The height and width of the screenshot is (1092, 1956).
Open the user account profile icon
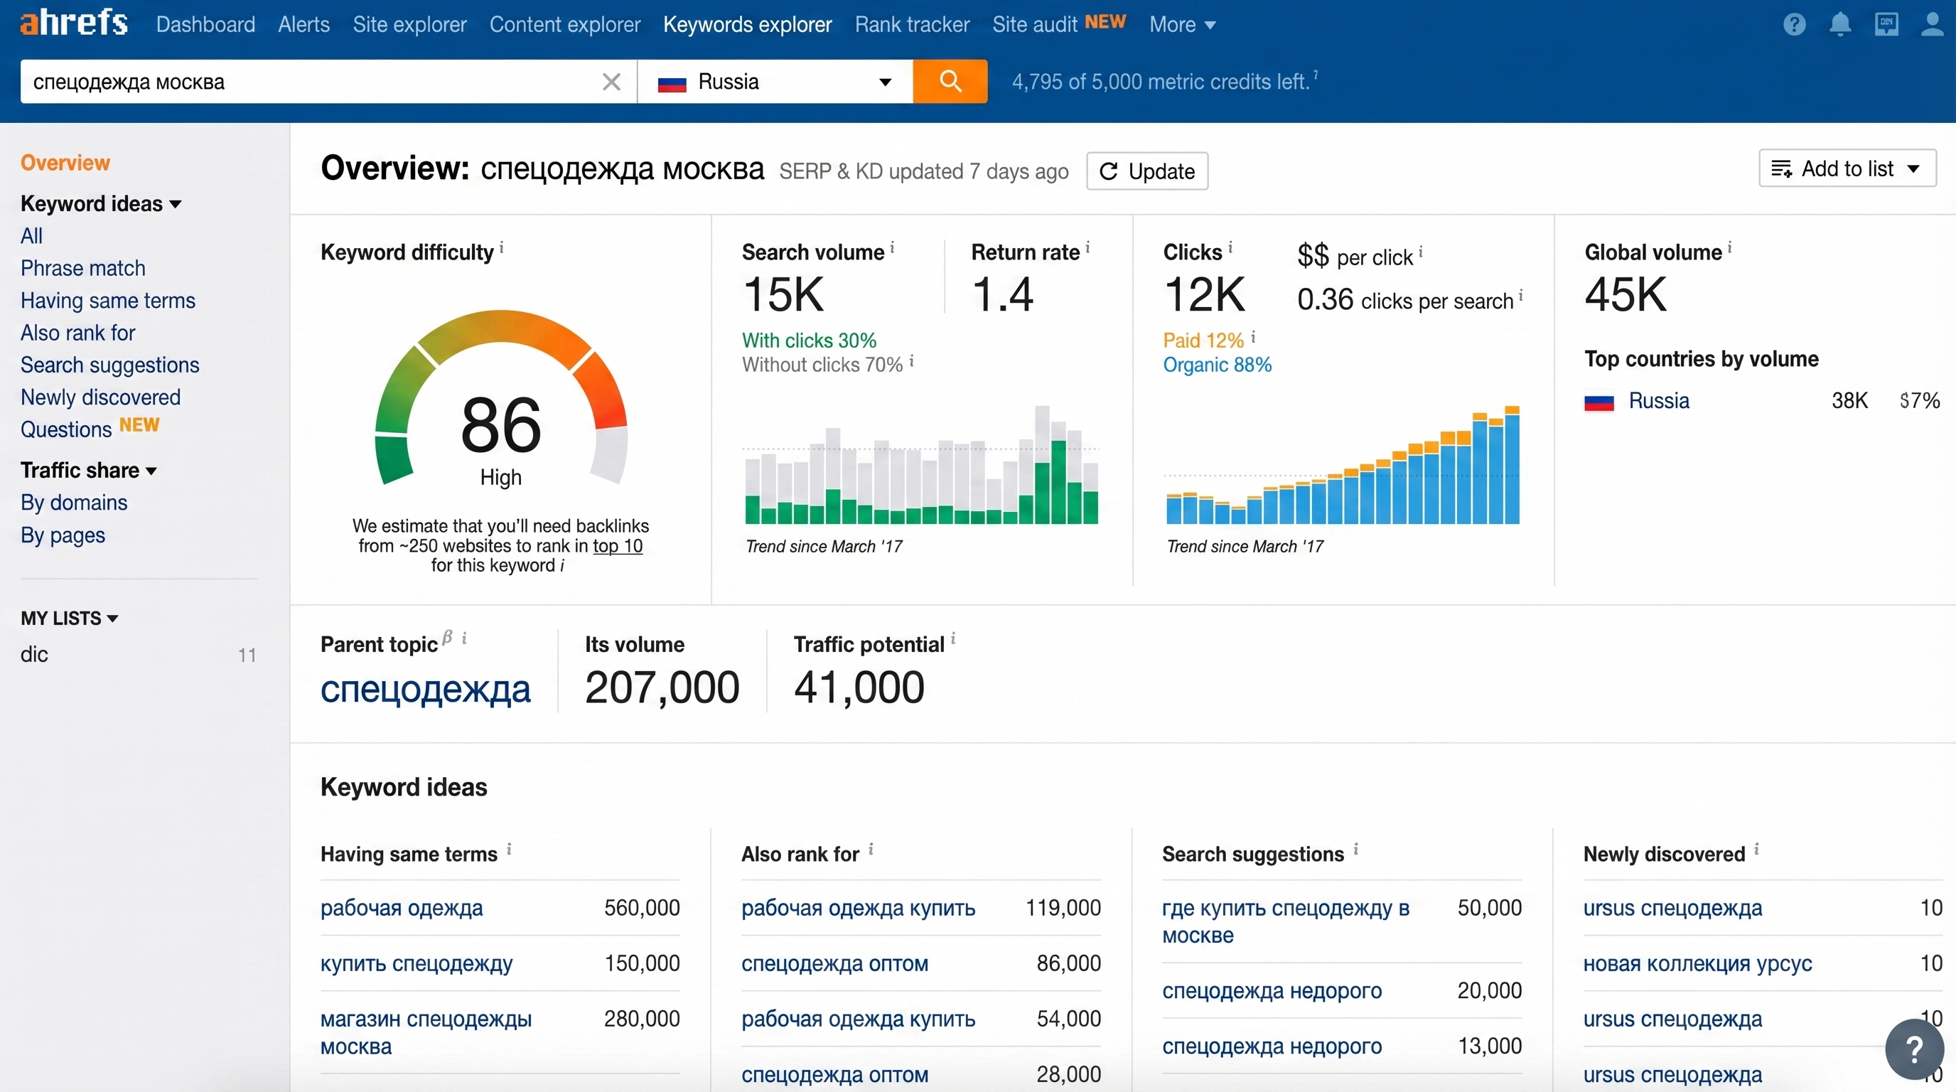tap(1932, 23)
